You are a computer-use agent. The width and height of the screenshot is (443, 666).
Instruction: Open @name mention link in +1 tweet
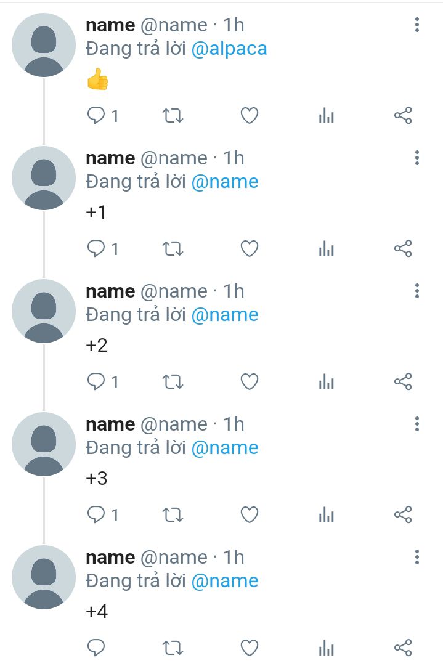pyautogui.click(x=225, y=182)
